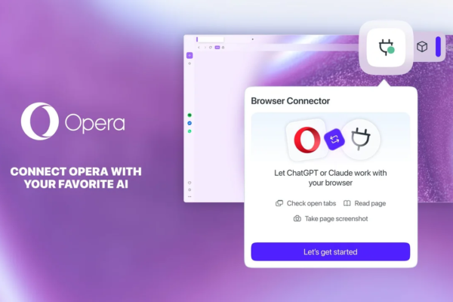Open the WhatsApp sidebar icon

pyautogui.click(x=190, y=131)
